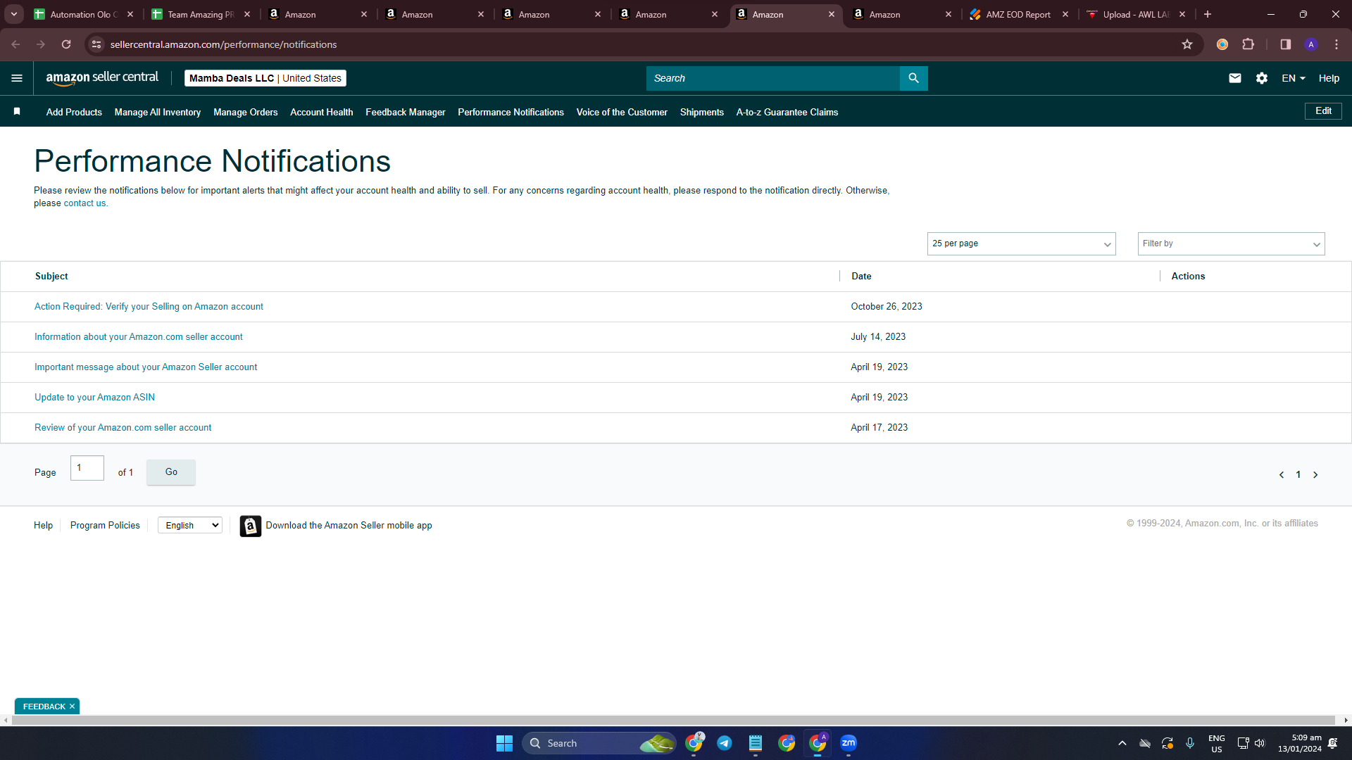Screen dimensions: 1352x760
Task: Switch to the Team Amazing PR tab
Action: 201,14
